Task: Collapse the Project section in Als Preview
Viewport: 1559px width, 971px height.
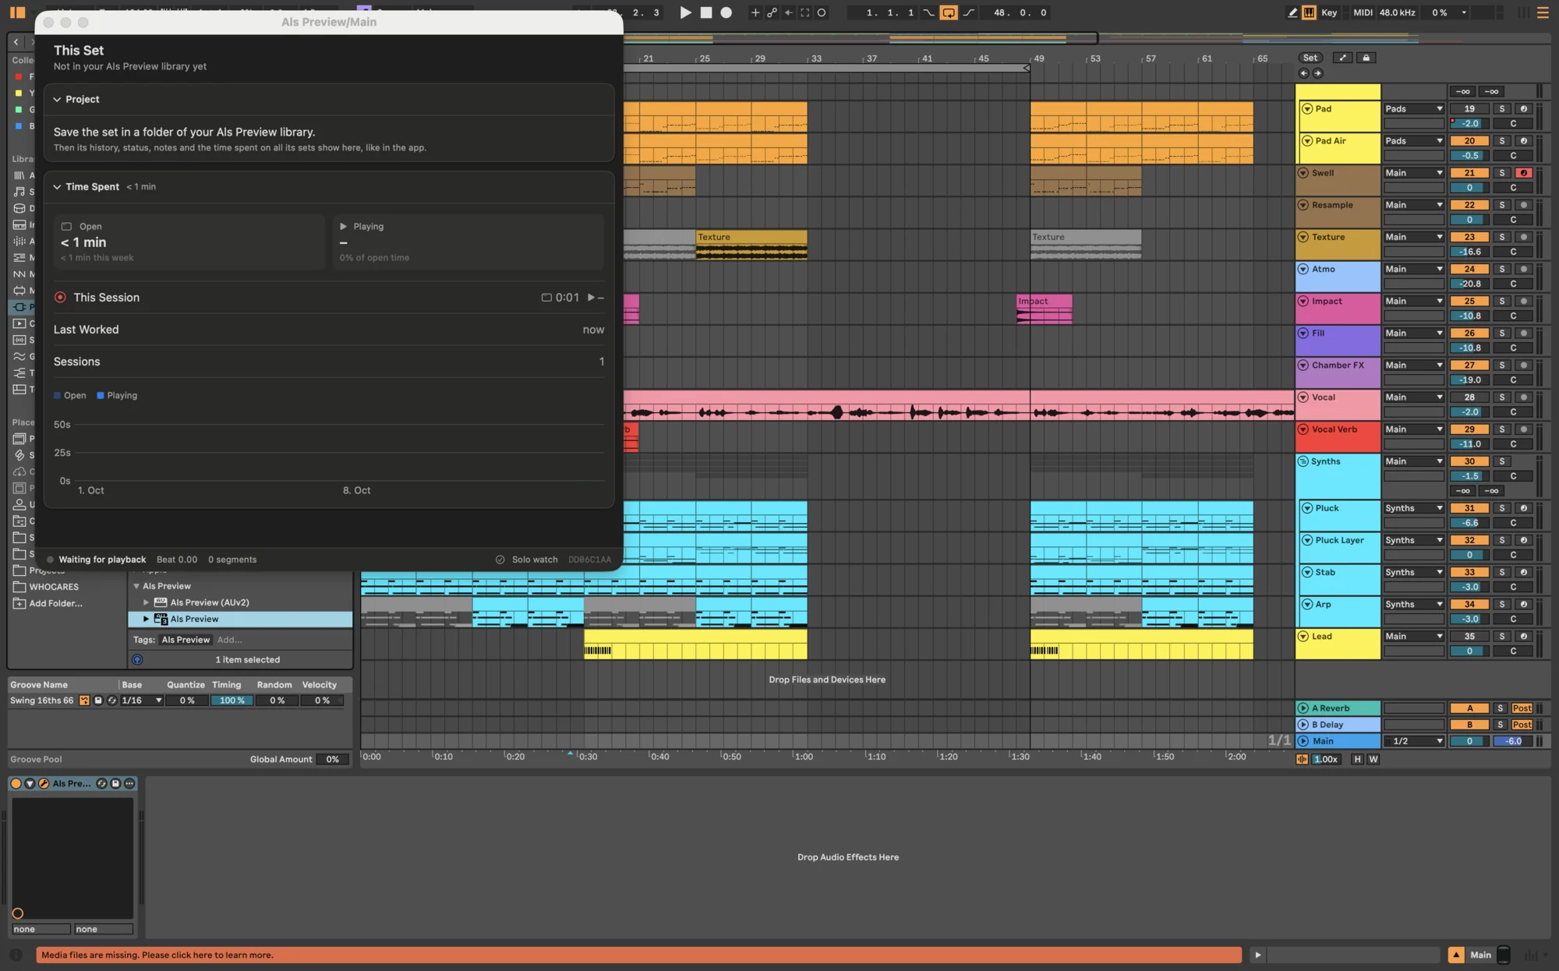Action: (57, 100)
